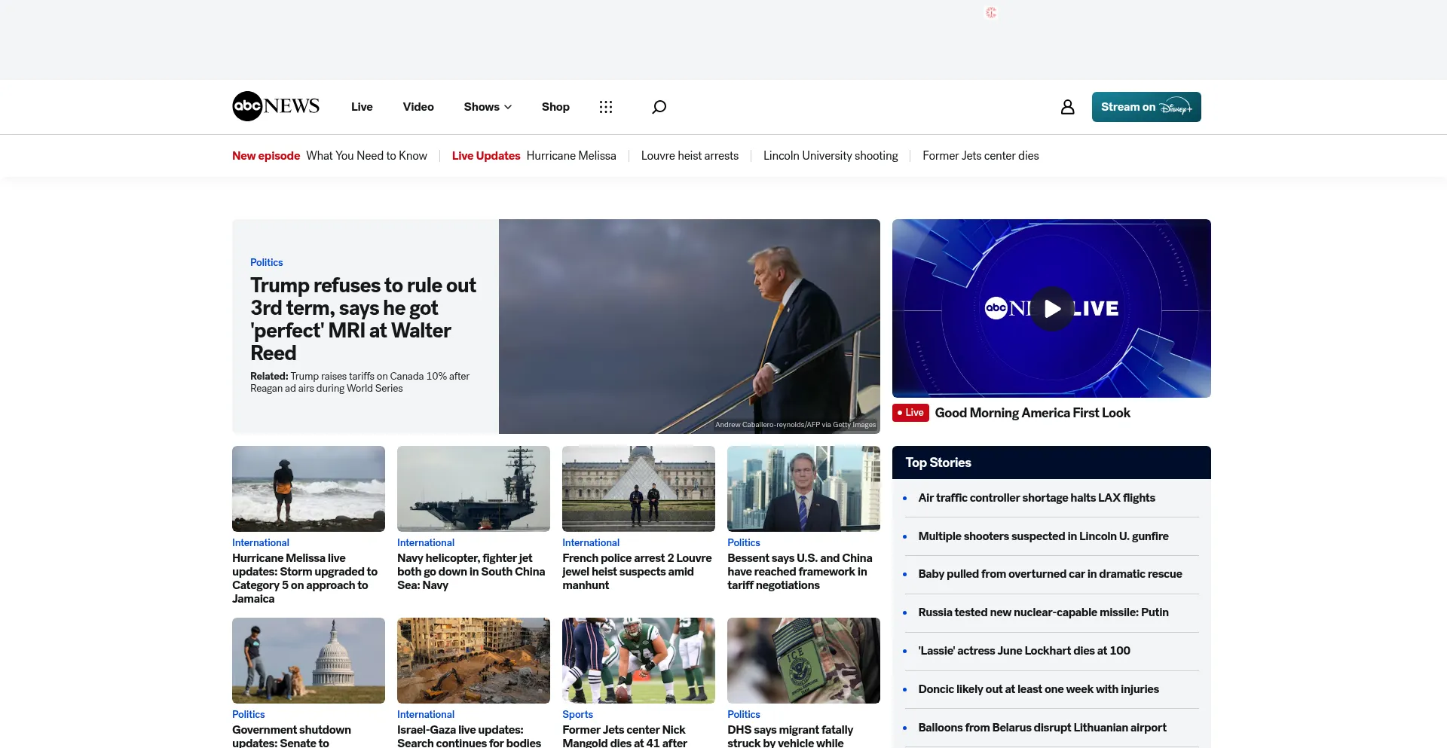Image resolution: width=1447 pixels, height=748 pixels.
Task: Open the Navy aircraft carrier thumbnail
Action: click(473, 489)
